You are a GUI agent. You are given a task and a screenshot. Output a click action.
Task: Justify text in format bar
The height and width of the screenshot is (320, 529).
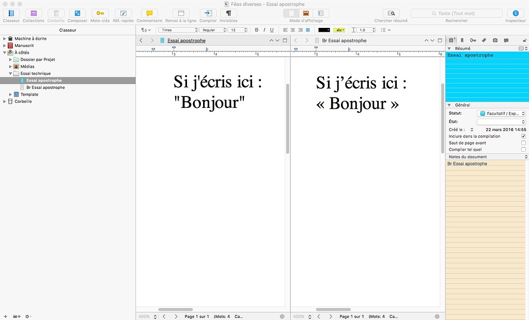[308, 30]
